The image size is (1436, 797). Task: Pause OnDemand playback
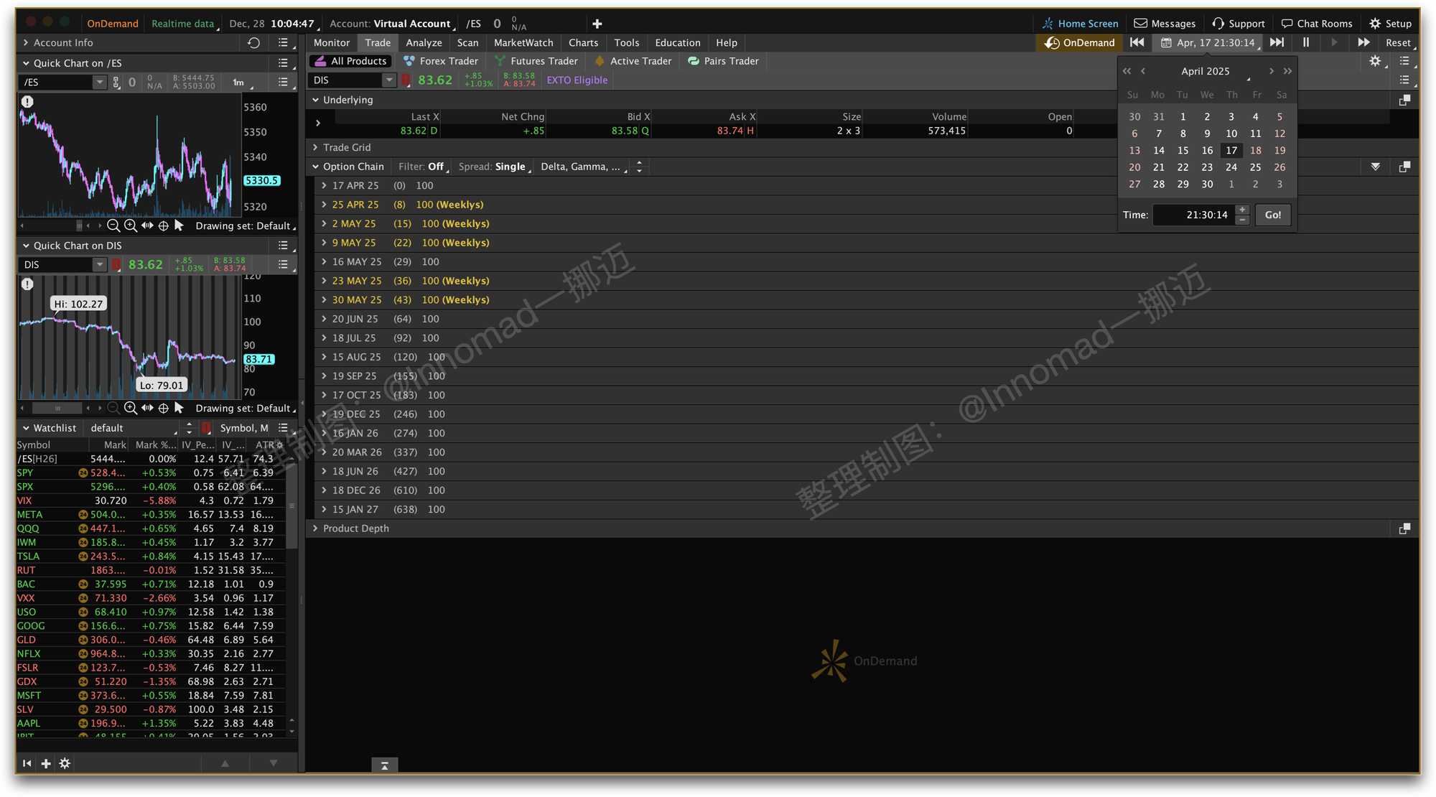(1306, 42)
